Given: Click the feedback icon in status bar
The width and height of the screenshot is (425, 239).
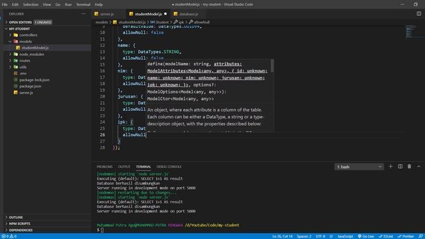Looking at the screenshot, I should 420,236.
